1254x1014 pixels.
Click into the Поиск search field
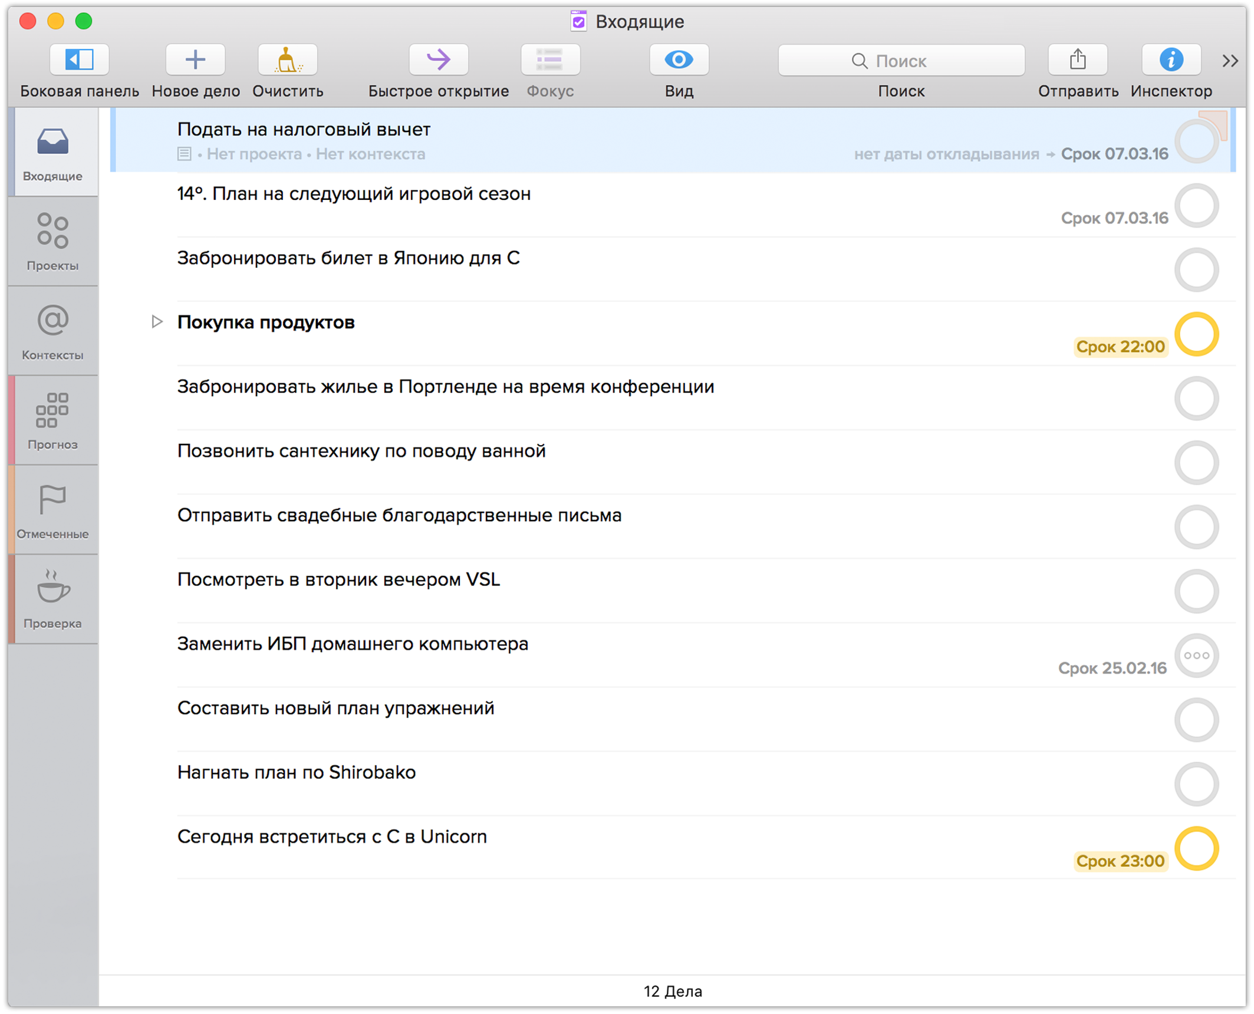tap(901, 60)
